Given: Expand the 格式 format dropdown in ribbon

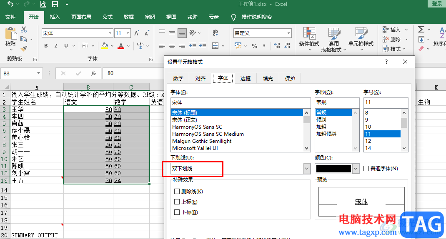Looking at the screenshot, I should point(403,49).
